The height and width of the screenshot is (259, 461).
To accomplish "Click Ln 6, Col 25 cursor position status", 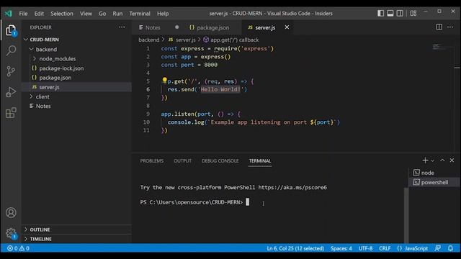I will point(295,248).
